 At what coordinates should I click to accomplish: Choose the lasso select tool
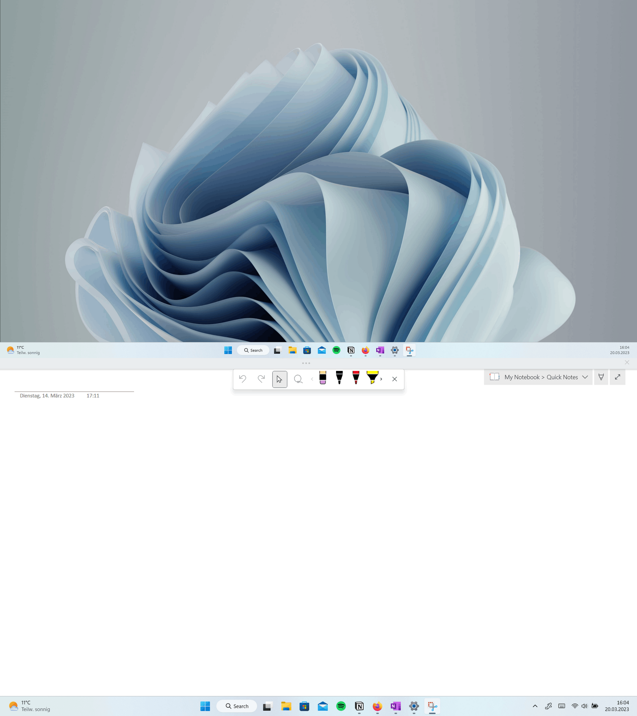pyautogui.click(x=298, y=379)
